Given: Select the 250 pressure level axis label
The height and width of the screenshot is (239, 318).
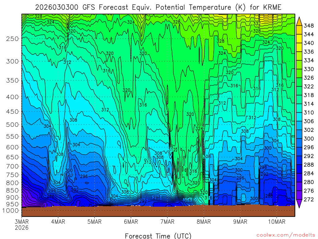Looking at the screenshot, I should pos(12,39).
